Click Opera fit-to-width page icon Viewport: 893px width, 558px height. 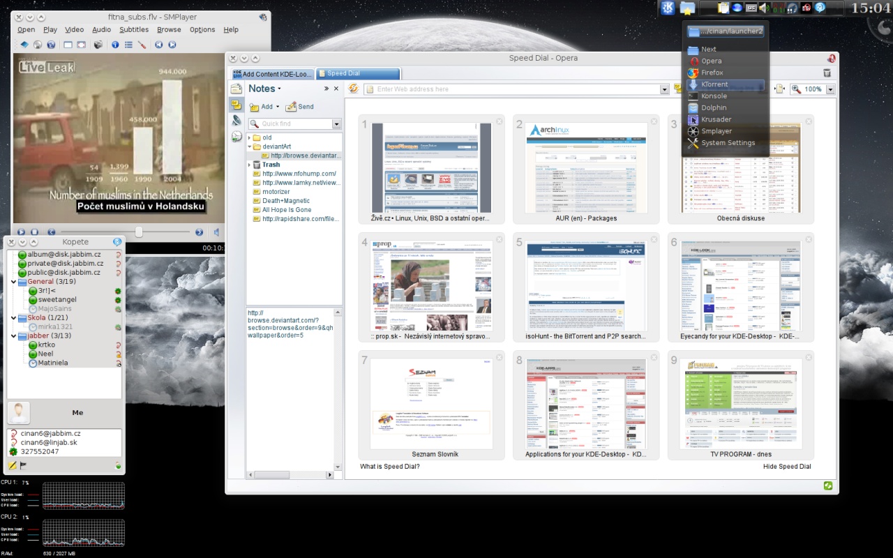coord(780,89)
